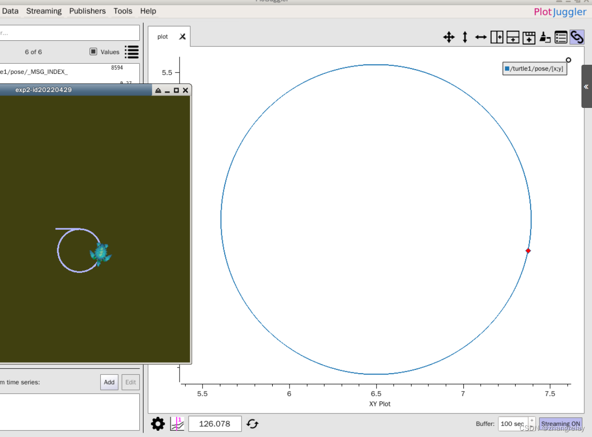Image resolution: width=592 pixels, height=437 pixels.
Task: Expand the dark side panel chevron
Action: pos(586,87)
